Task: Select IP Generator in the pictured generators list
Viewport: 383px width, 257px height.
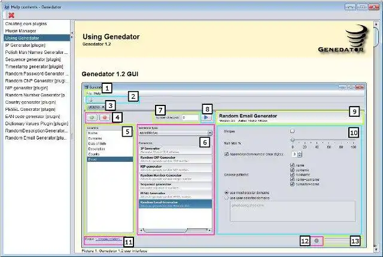Action: click(x=175, y=150)
